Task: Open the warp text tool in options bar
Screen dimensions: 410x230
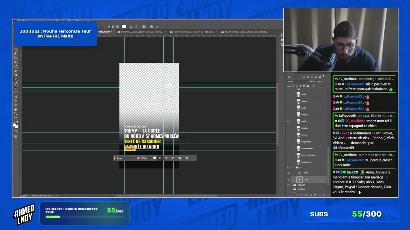Action: click(x=136, y=27)
